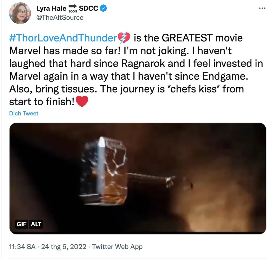Click the tweet timestamp to open the tweet

(21, 246)
